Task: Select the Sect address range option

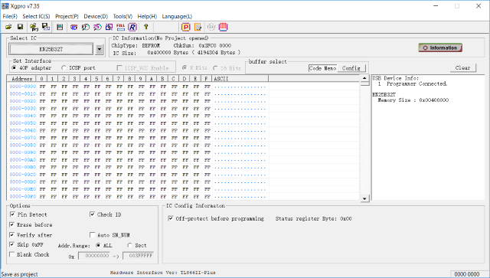Action: [x=129, y=245]
